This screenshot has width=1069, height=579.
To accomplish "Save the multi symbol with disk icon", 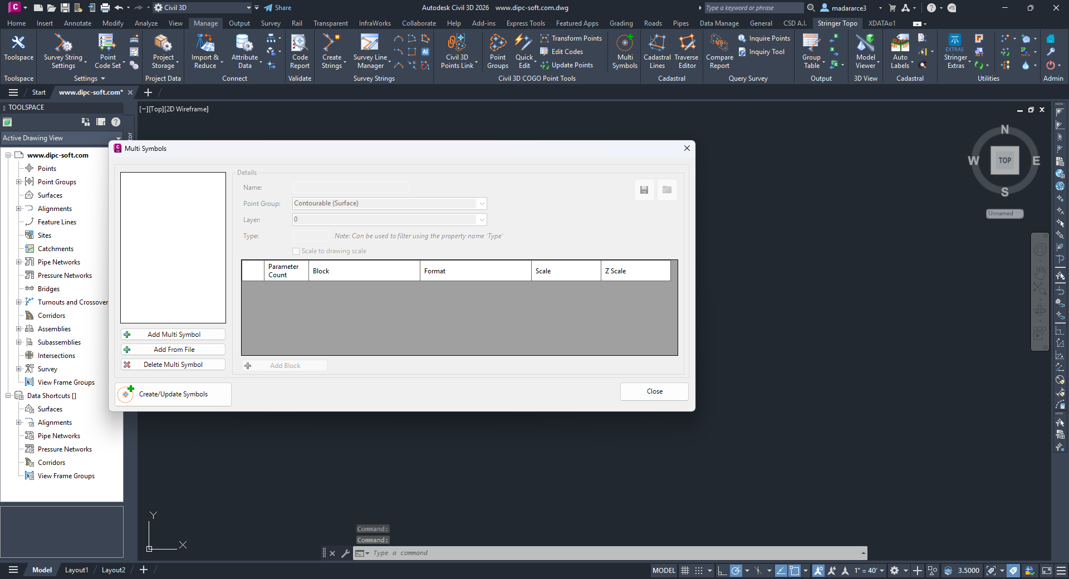I will click(x=644, y=190).
